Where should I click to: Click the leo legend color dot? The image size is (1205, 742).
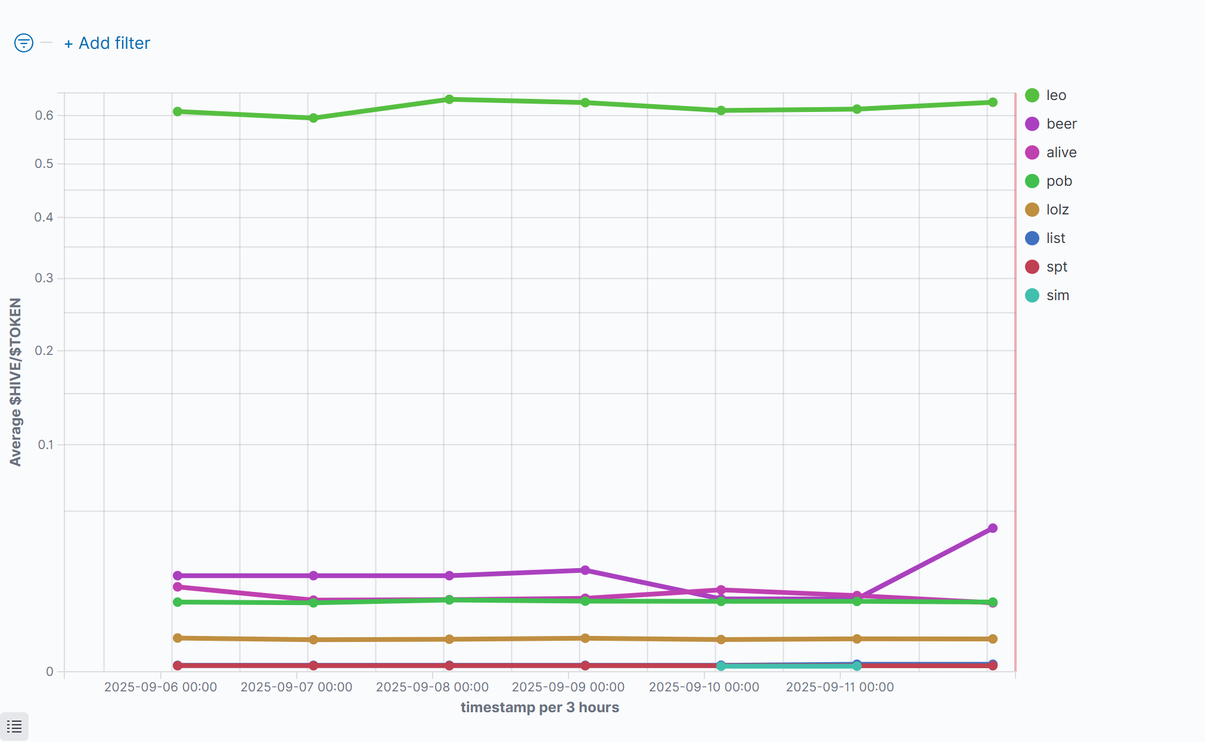click(1032, 95)
